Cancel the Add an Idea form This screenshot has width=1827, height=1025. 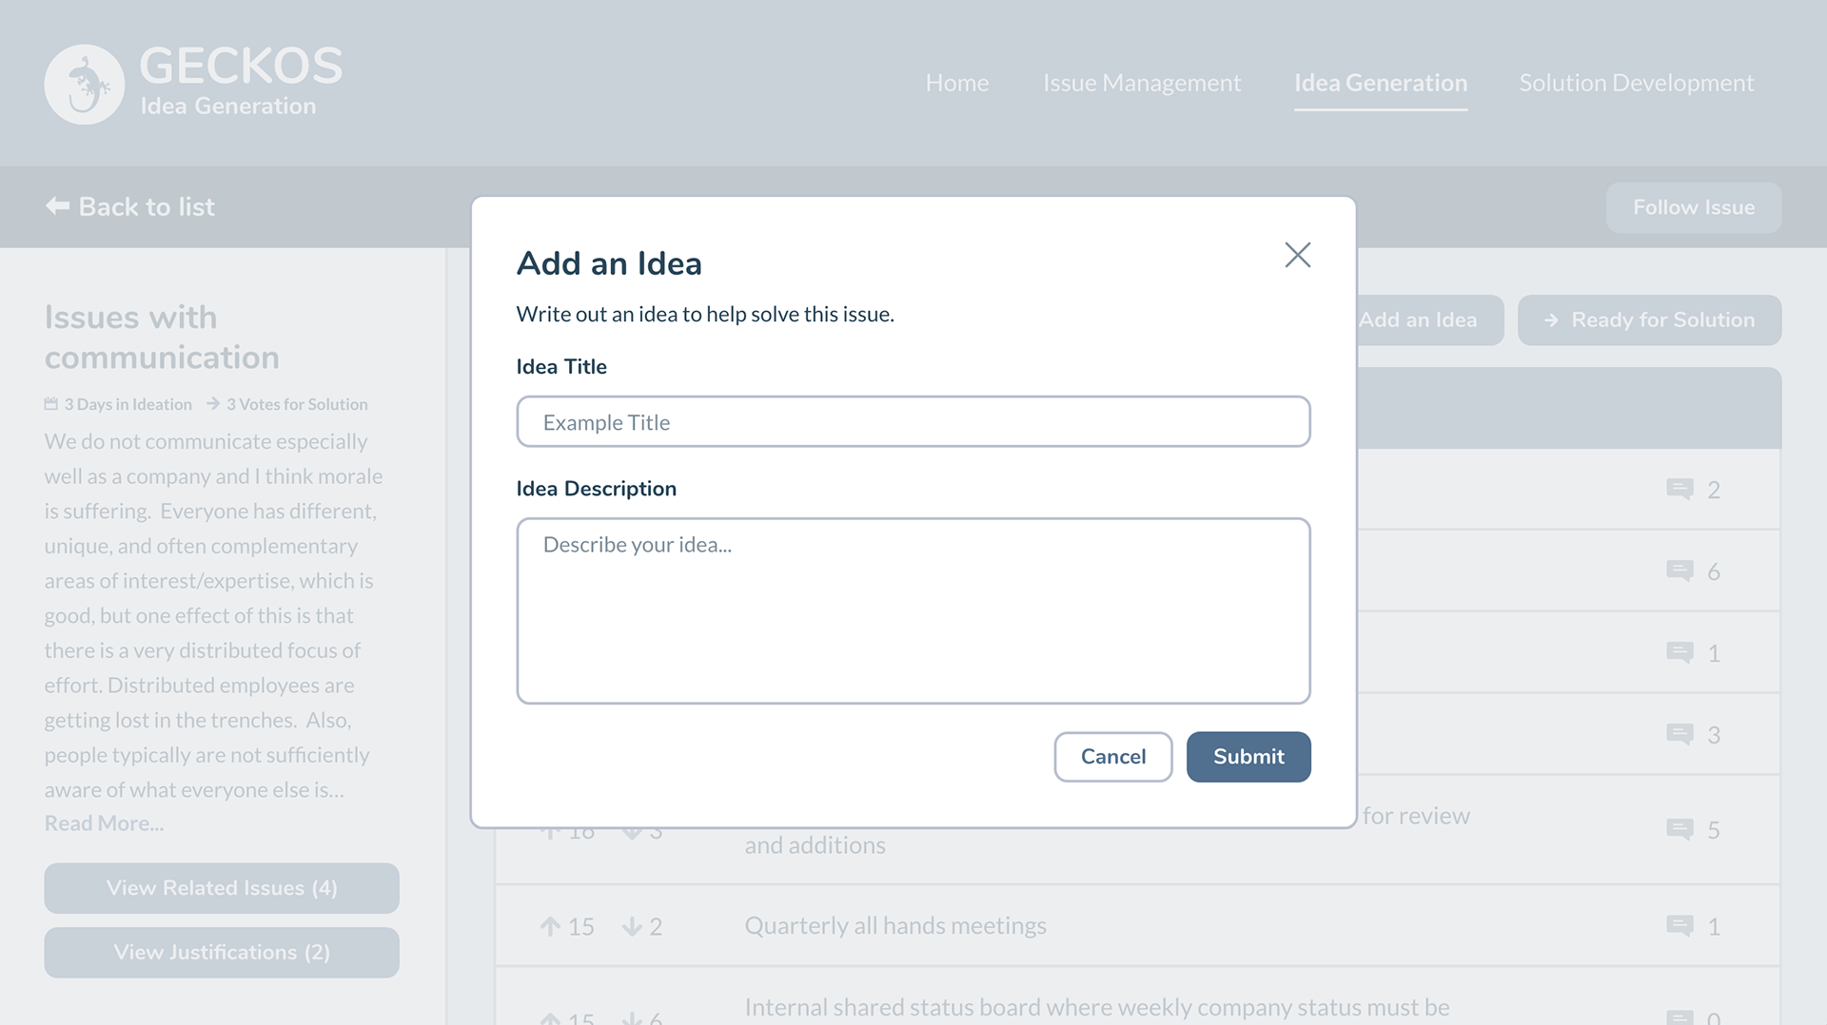click(x=1112, y=757)
